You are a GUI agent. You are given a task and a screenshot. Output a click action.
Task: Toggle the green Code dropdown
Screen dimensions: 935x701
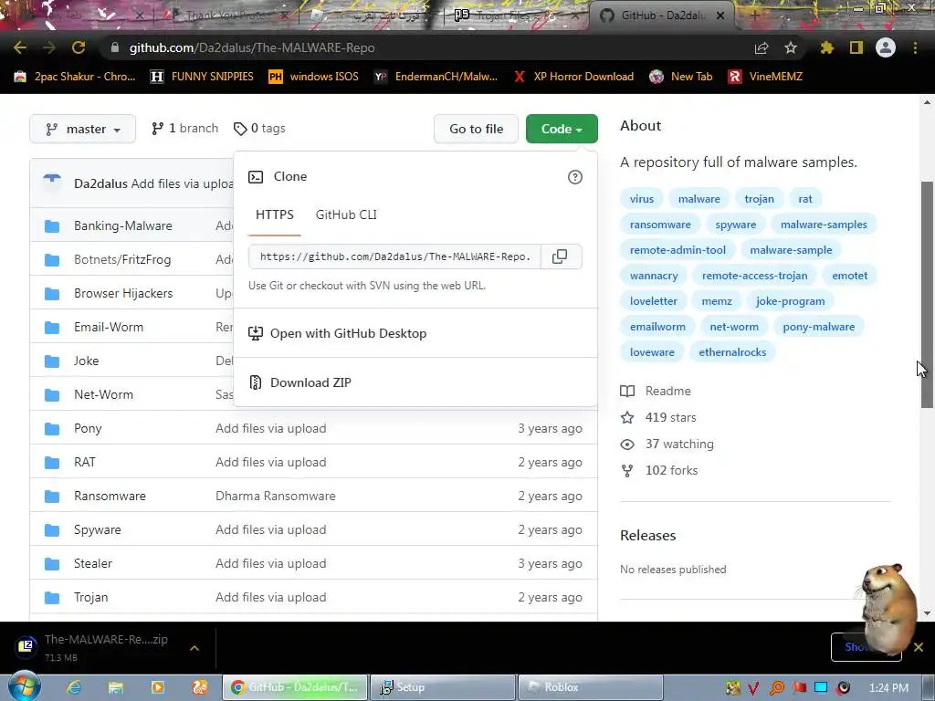click(562, 129)
